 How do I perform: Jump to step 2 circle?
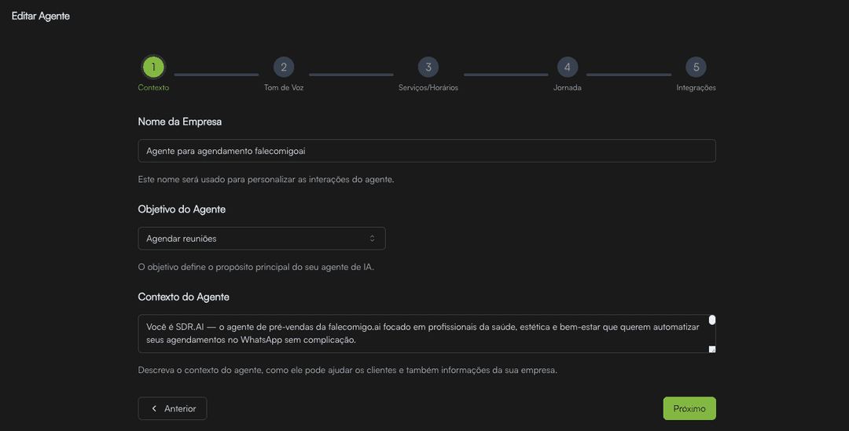click(x=284, y=67)
